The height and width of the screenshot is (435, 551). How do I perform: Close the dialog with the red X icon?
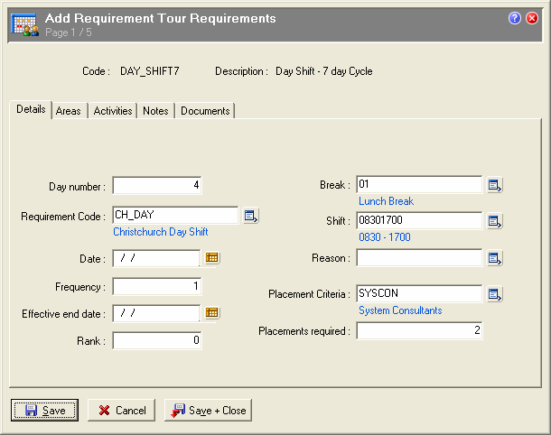click(x=532, y=18)
